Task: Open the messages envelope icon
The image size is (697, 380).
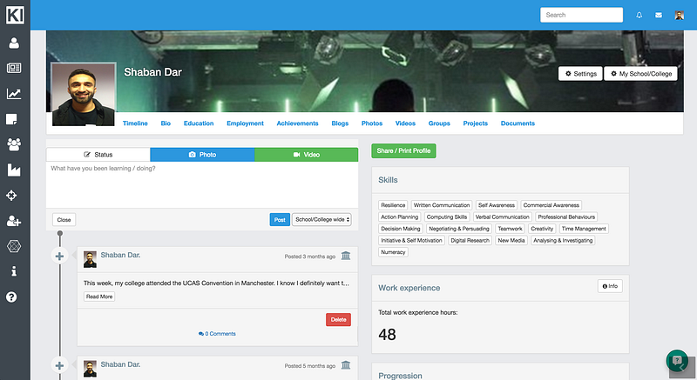Action: pyautogui.click(x=659, y=15)
